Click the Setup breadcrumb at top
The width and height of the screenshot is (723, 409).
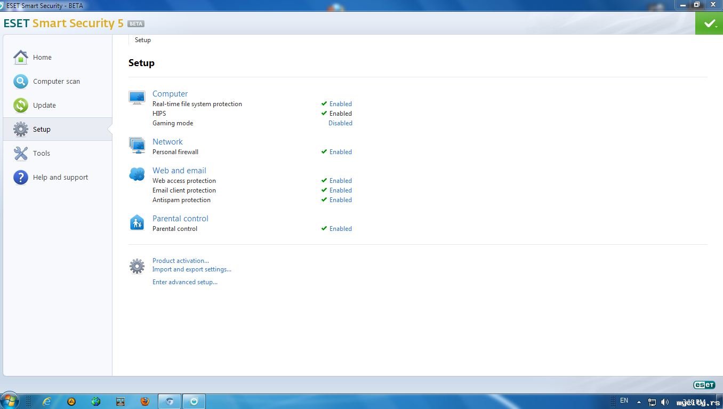point(143,40)
